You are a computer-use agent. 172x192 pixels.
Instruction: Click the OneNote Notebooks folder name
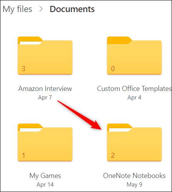point(134,176)
